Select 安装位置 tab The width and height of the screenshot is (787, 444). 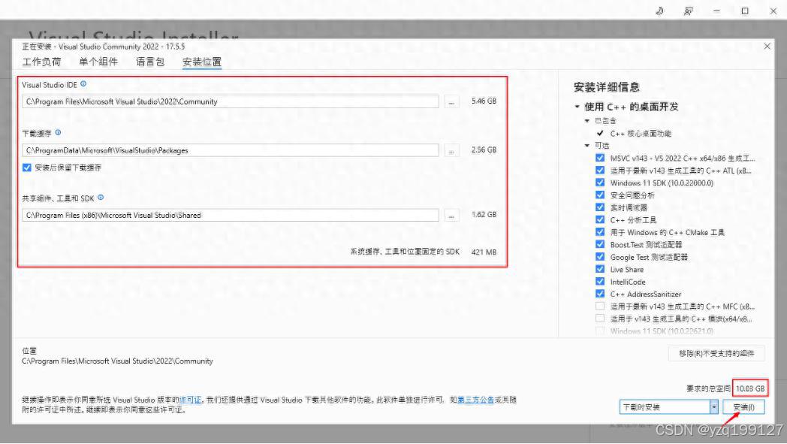pos(202,62)
